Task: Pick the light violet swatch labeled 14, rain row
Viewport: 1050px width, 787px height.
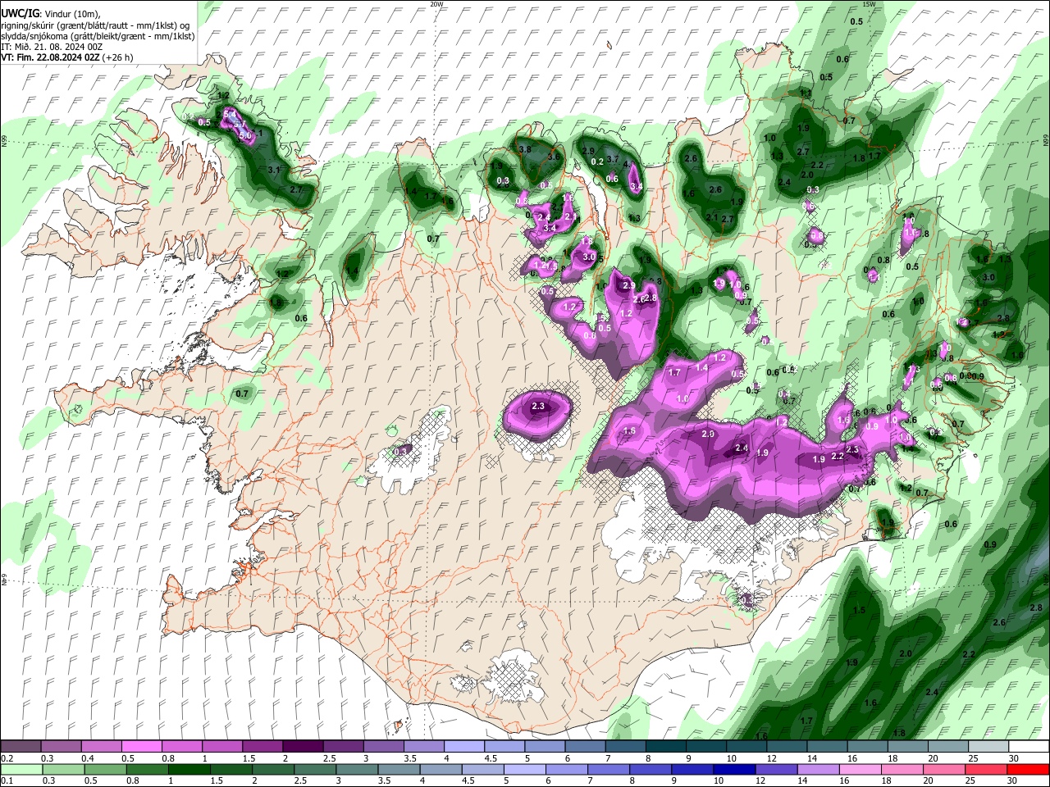Action: point(817,769)
